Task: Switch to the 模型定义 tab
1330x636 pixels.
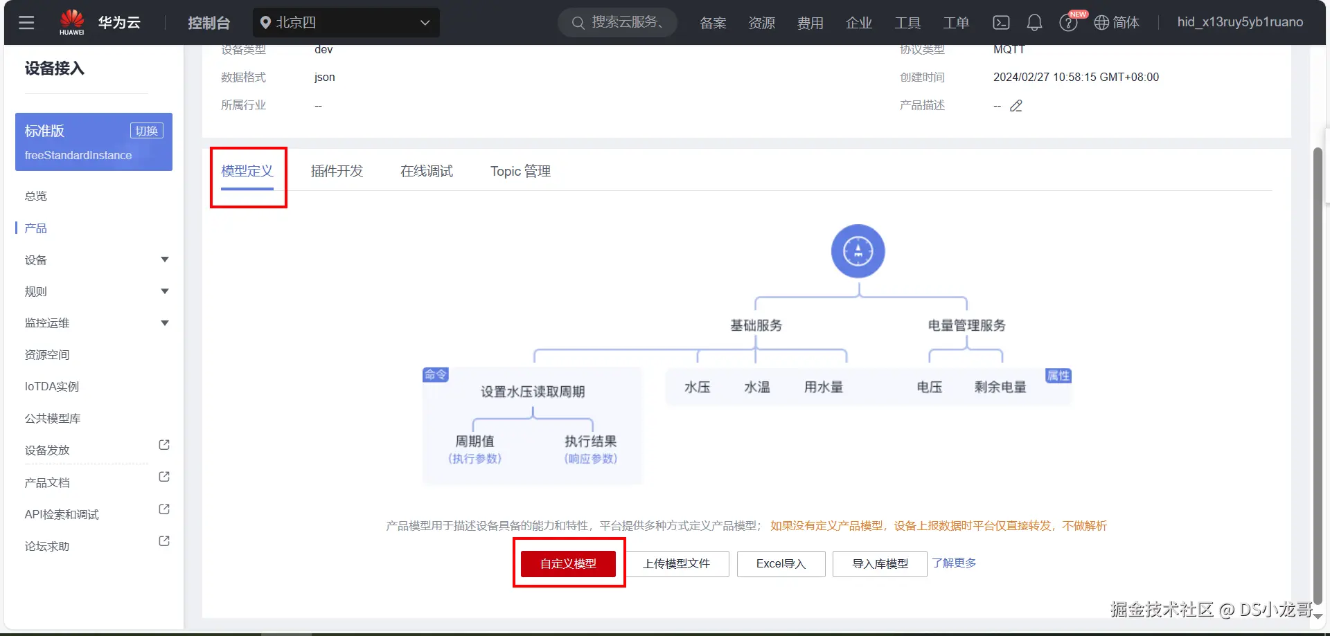Action: [247, 171]
